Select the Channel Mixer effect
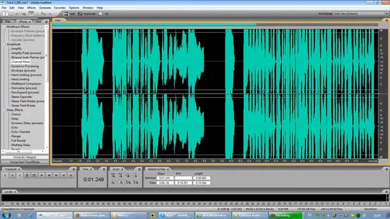 [x=21, y=62]
